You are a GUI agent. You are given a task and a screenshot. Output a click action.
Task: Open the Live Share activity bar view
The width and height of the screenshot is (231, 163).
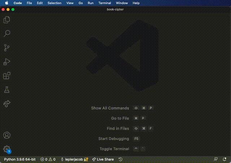(x=6, y=103)
